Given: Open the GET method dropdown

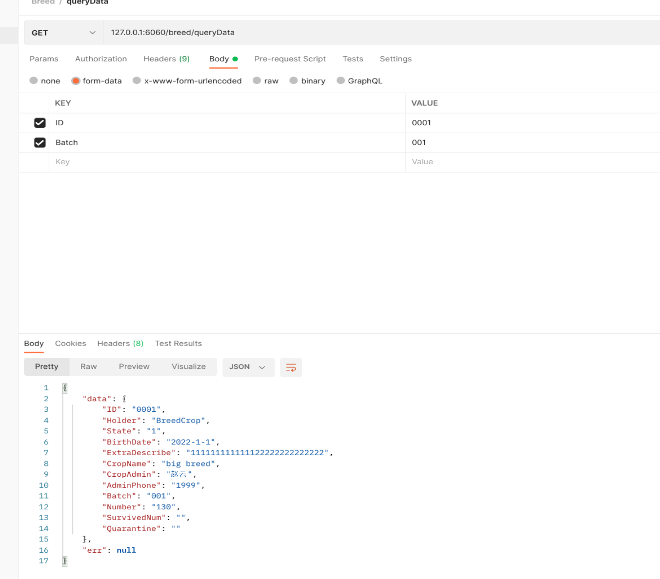Looking at the screenshot, I should [x=63, y=33].
